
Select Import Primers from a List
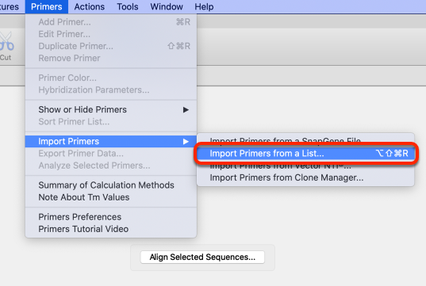[x=305, y=154]
